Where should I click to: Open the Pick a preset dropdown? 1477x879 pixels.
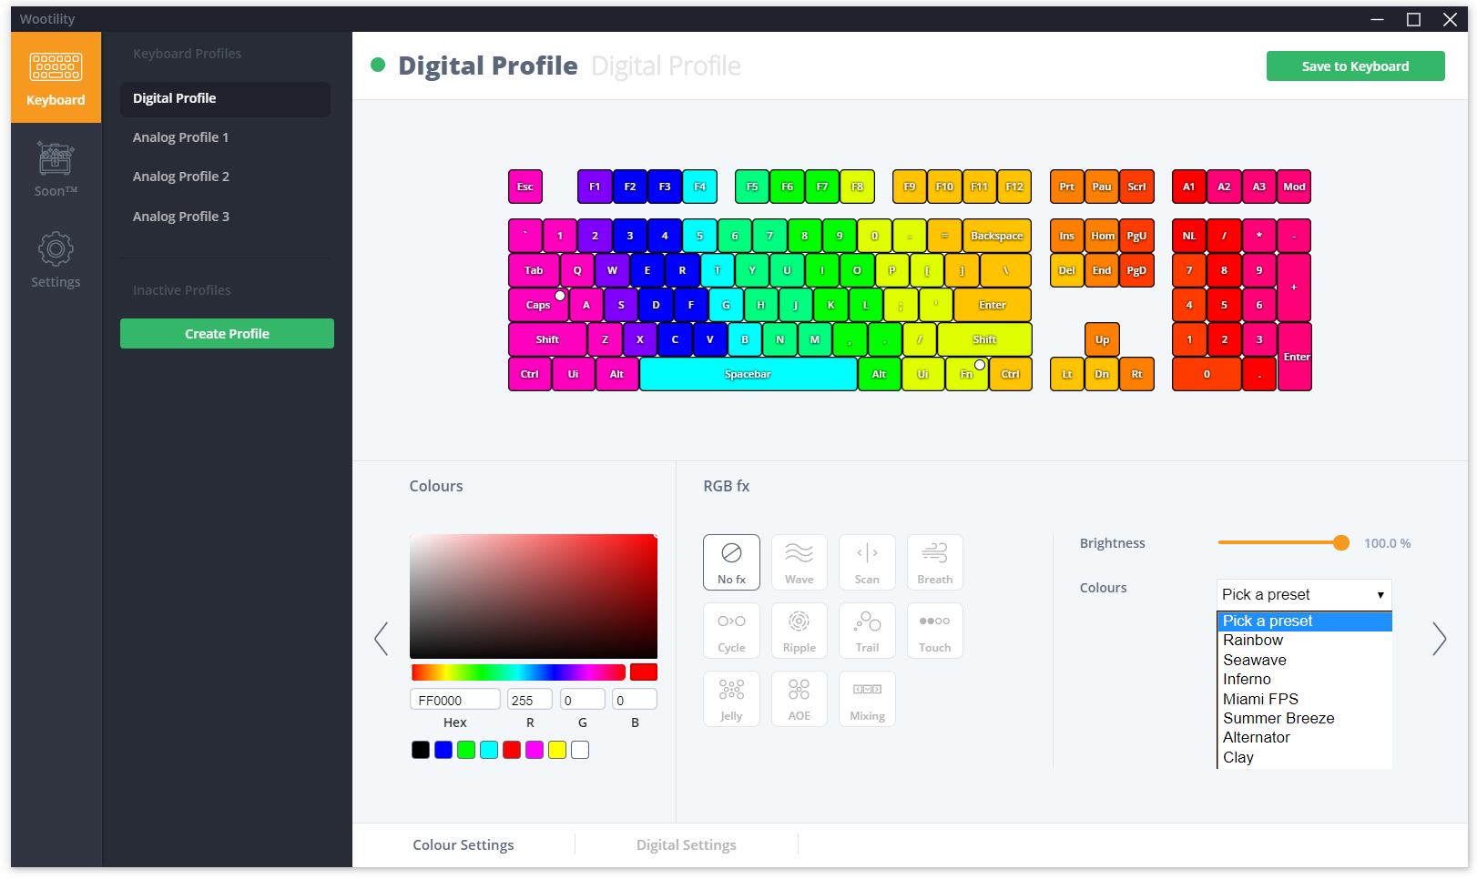(x=1304, y=594)
